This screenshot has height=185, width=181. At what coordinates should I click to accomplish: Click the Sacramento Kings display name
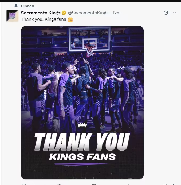[41, 13]
